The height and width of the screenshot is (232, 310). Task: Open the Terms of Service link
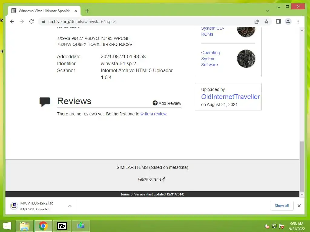pos(153,194)
